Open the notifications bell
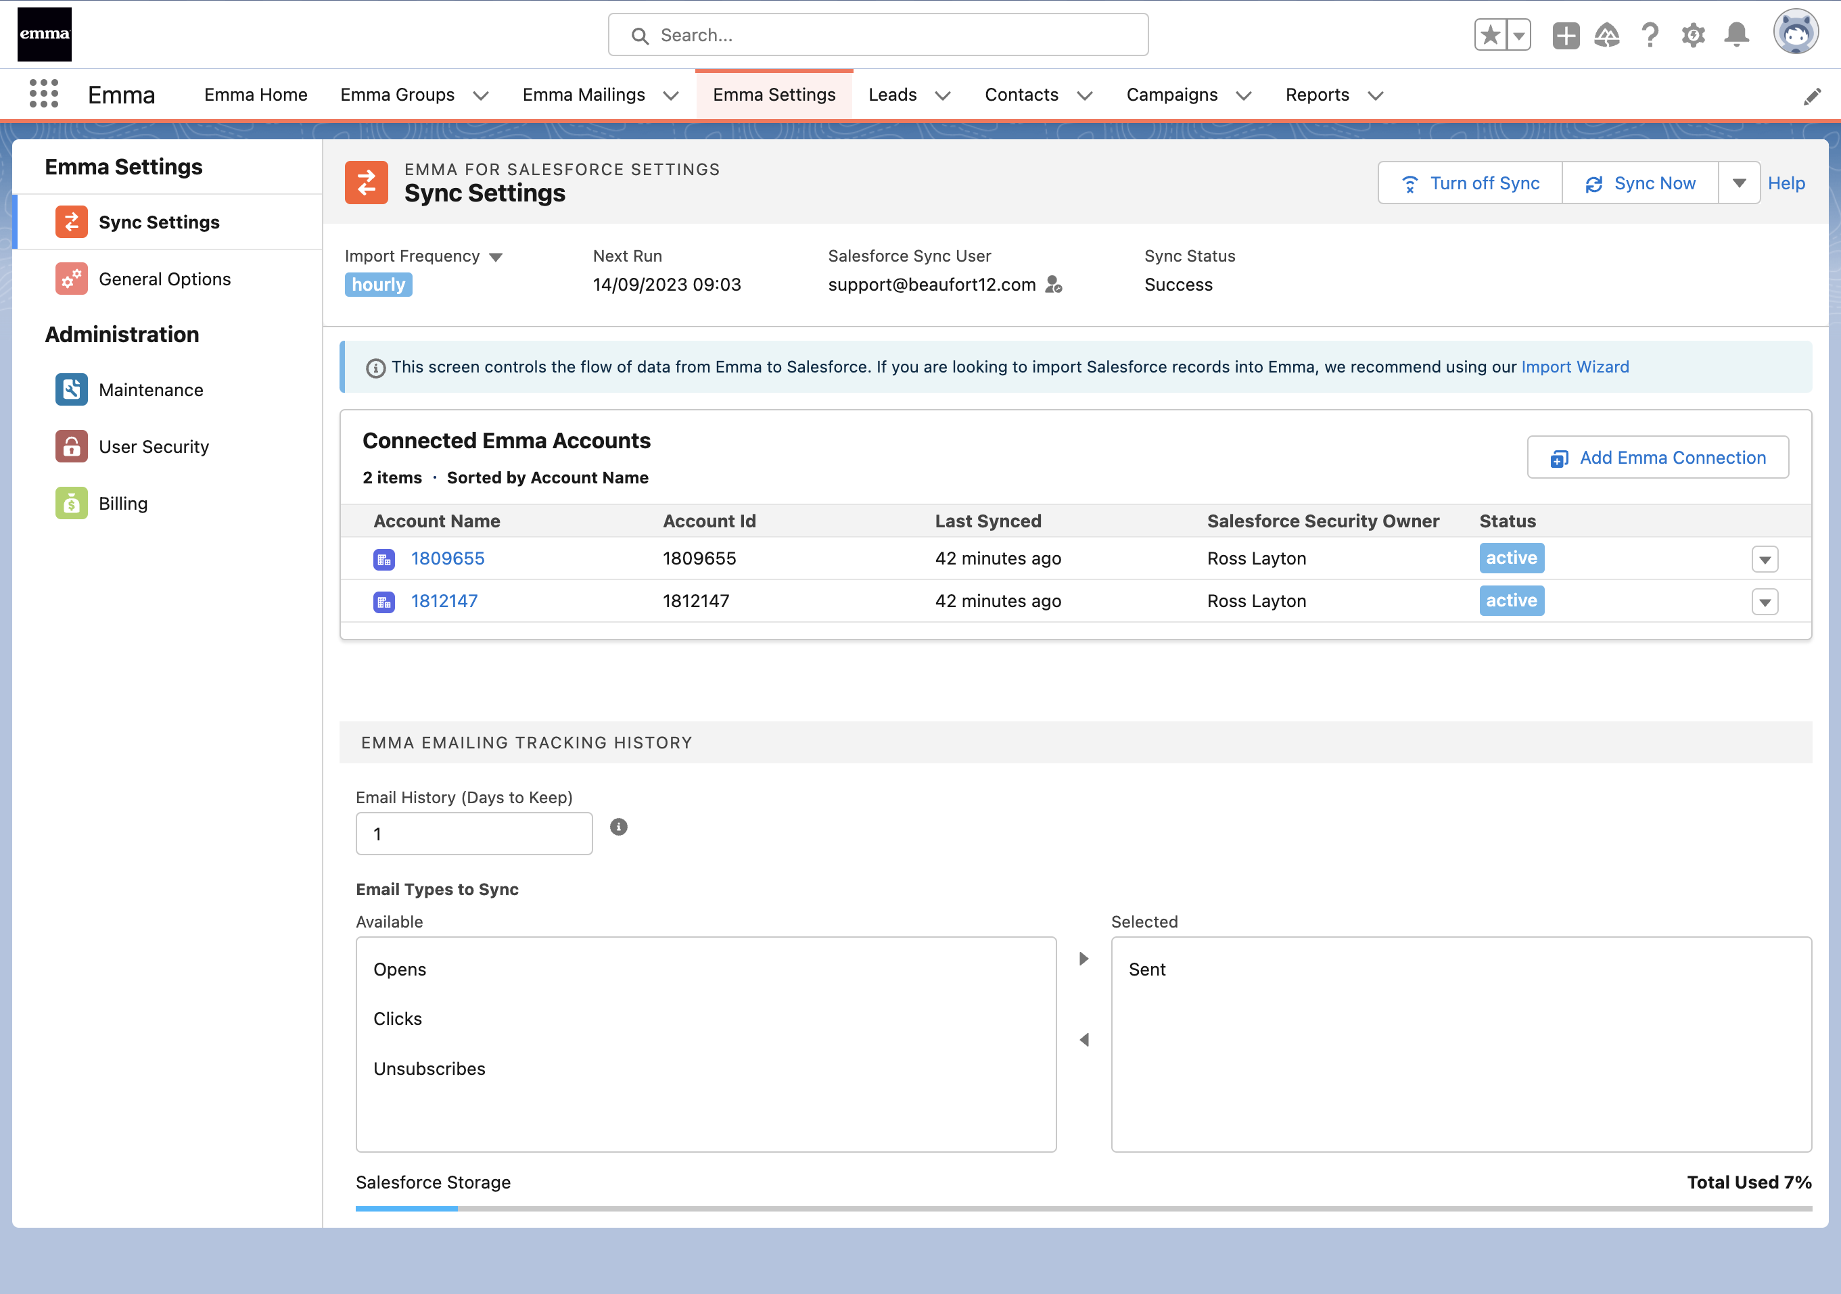Viewport: 1841px width, 1294px height. click(1736, 35)
